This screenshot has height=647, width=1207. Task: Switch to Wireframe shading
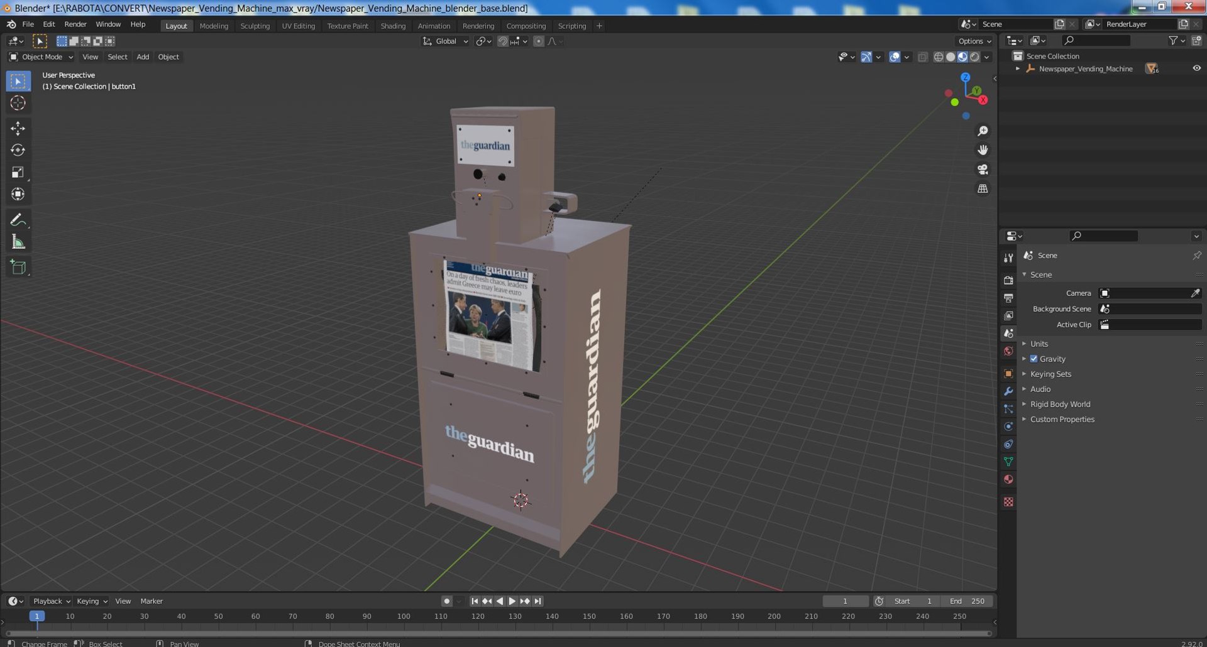939,57
